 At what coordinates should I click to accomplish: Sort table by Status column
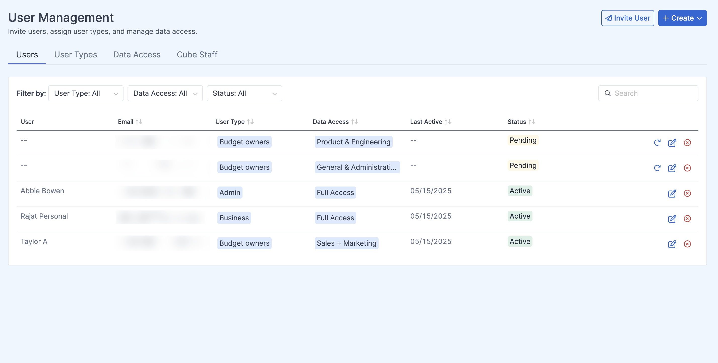click(531, 122)
